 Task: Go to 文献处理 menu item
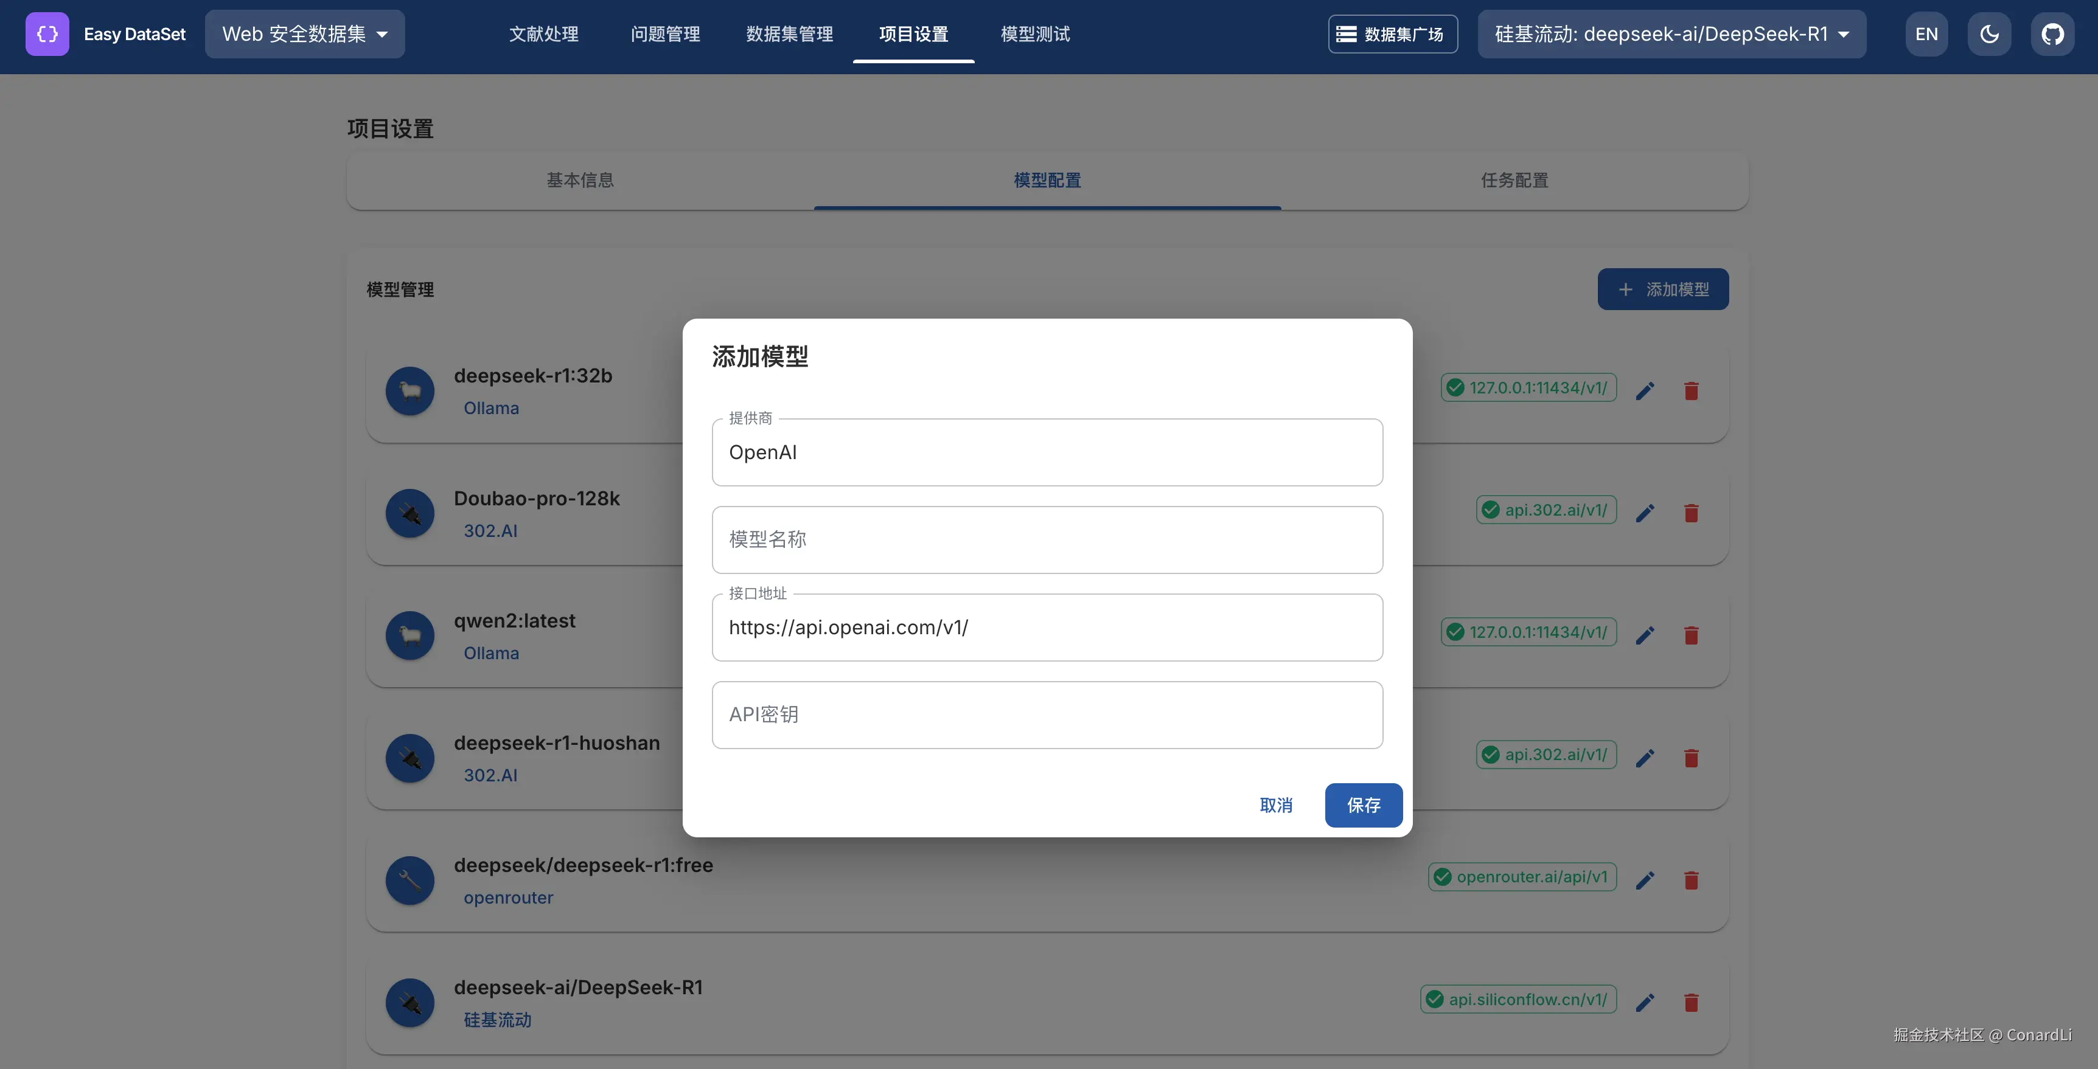pyautogui.click(x=543, y=34)
